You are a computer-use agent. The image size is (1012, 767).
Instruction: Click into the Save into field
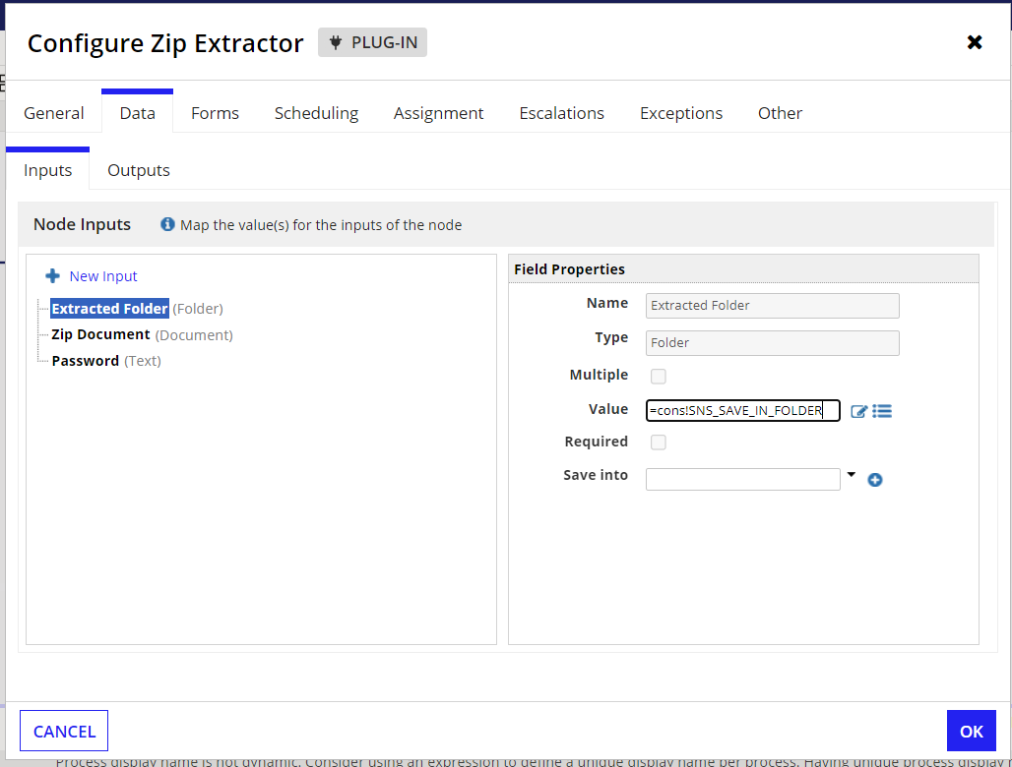point(743,480)
